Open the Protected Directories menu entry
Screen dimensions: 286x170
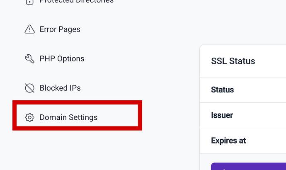pos(76,2)
